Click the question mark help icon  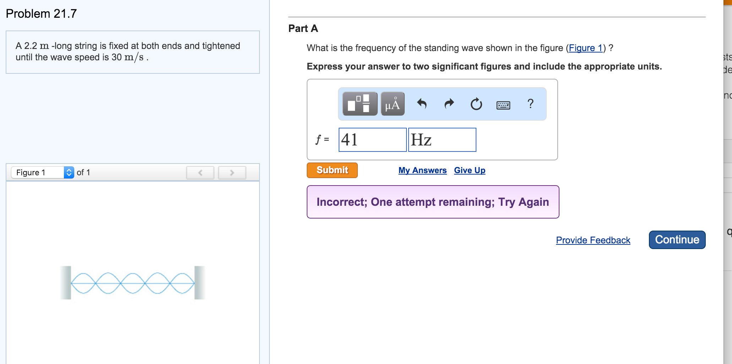[530, 104]
